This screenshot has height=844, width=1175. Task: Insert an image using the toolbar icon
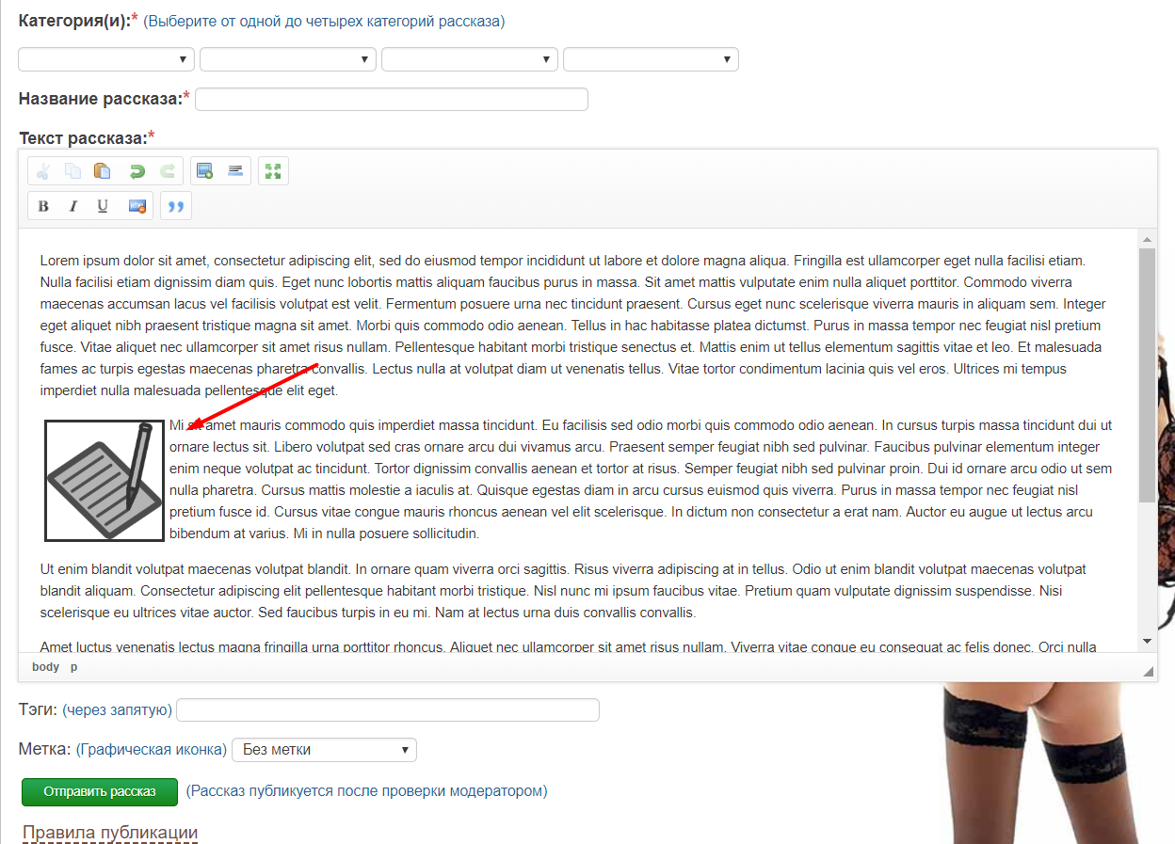point(204,171)
